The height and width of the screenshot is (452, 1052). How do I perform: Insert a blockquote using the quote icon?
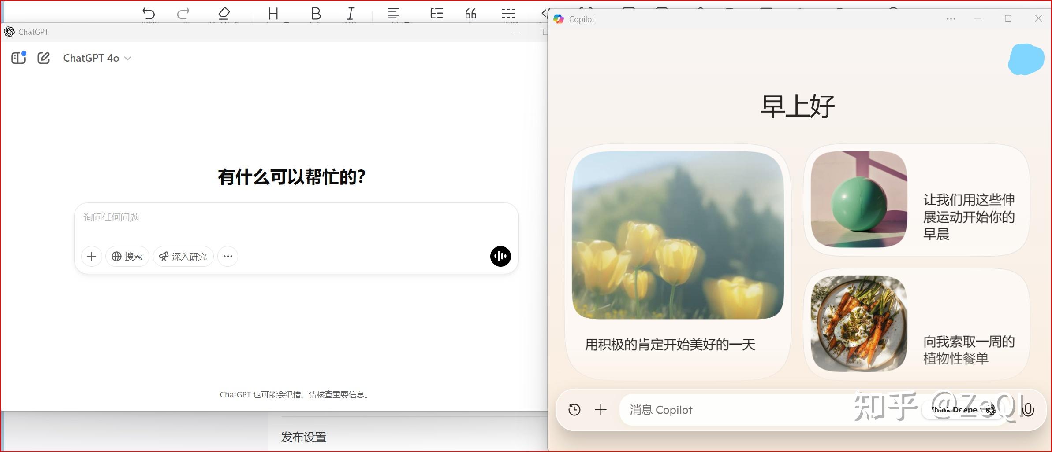point(471,13)
